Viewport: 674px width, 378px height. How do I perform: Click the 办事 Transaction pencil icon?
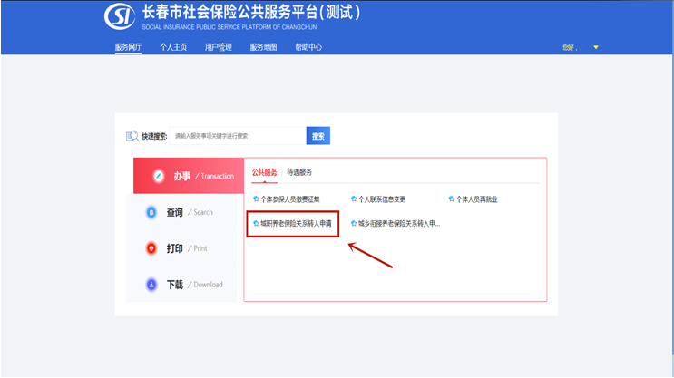[159, 176]
